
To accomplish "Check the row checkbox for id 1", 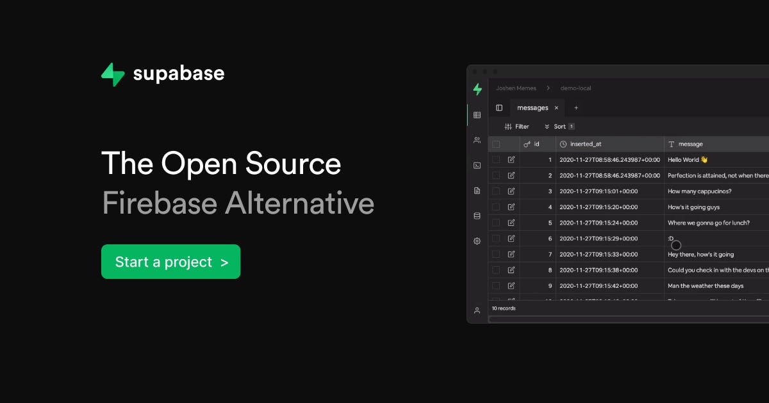I will [497, 159].
